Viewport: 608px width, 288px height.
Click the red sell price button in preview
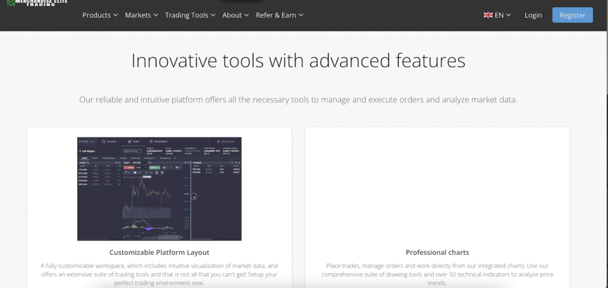(x=129, y=168)
